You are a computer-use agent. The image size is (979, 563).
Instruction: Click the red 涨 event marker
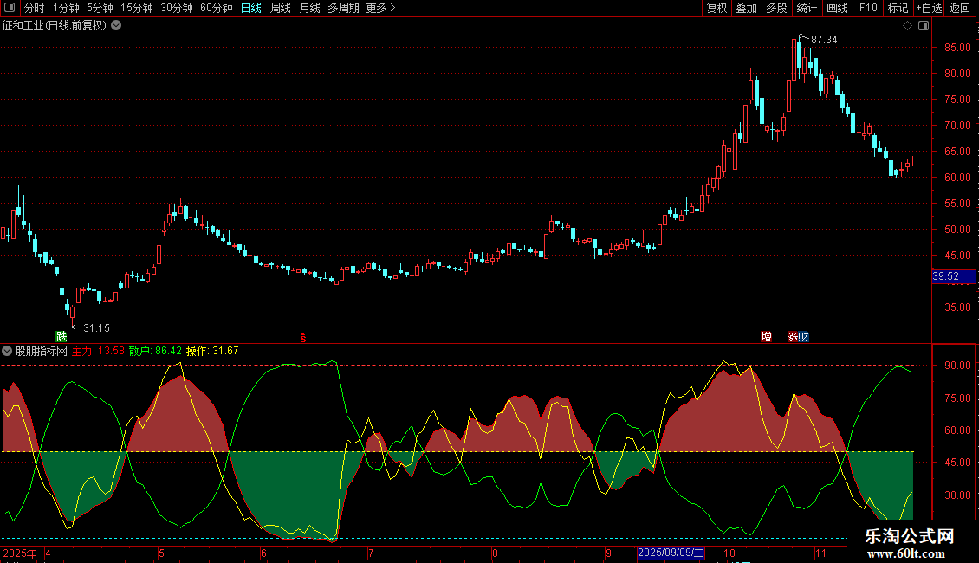(793, 336)
